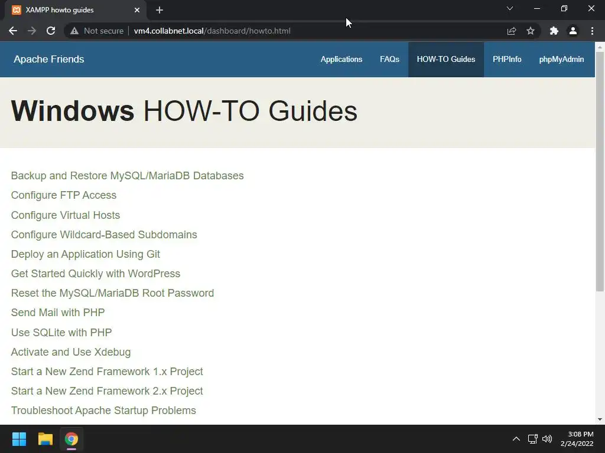This screenshot has height=453, width=605.
Task: Click the network status tray icon
Action: coord(533,439)
